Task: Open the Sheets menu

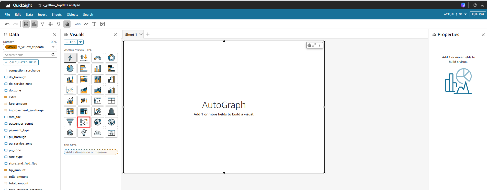Action: click(56, 15)
